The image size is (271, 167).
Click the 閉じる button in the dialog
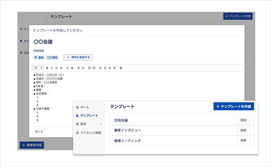(39, 132)
